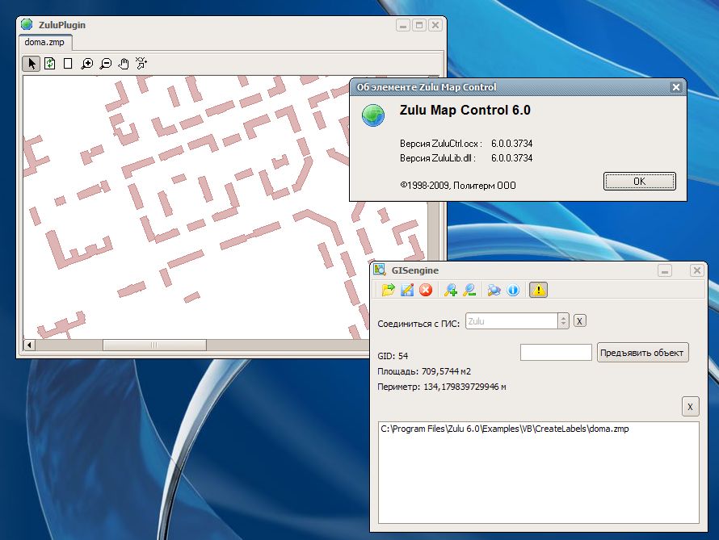Click the Соединиться с ГИС label
Viewport: 719px width, 540px height.
coord(418,324)
